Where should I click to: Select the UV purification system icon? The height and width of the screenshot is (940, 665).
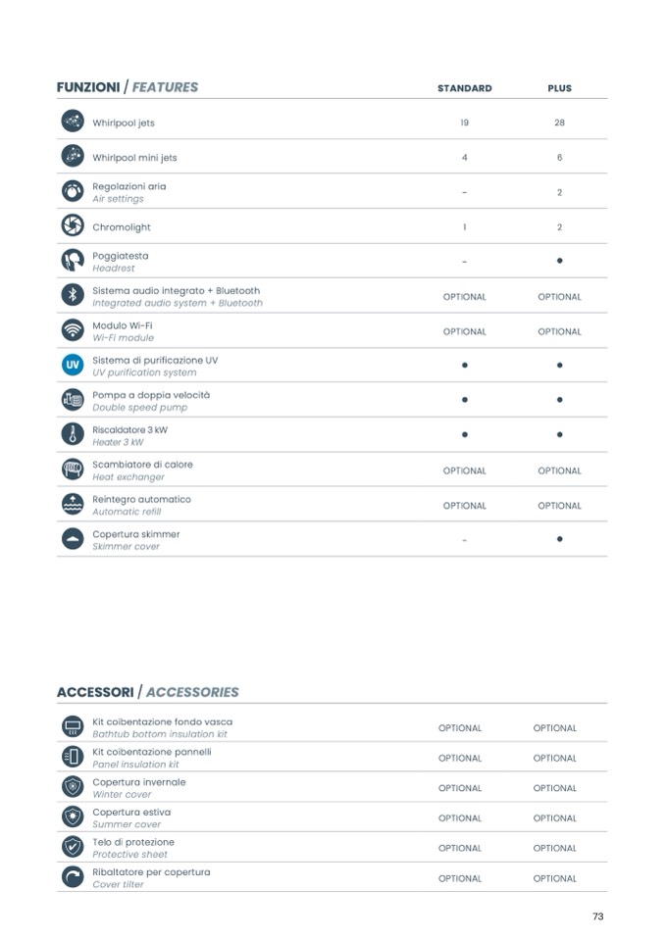point(72,366)
